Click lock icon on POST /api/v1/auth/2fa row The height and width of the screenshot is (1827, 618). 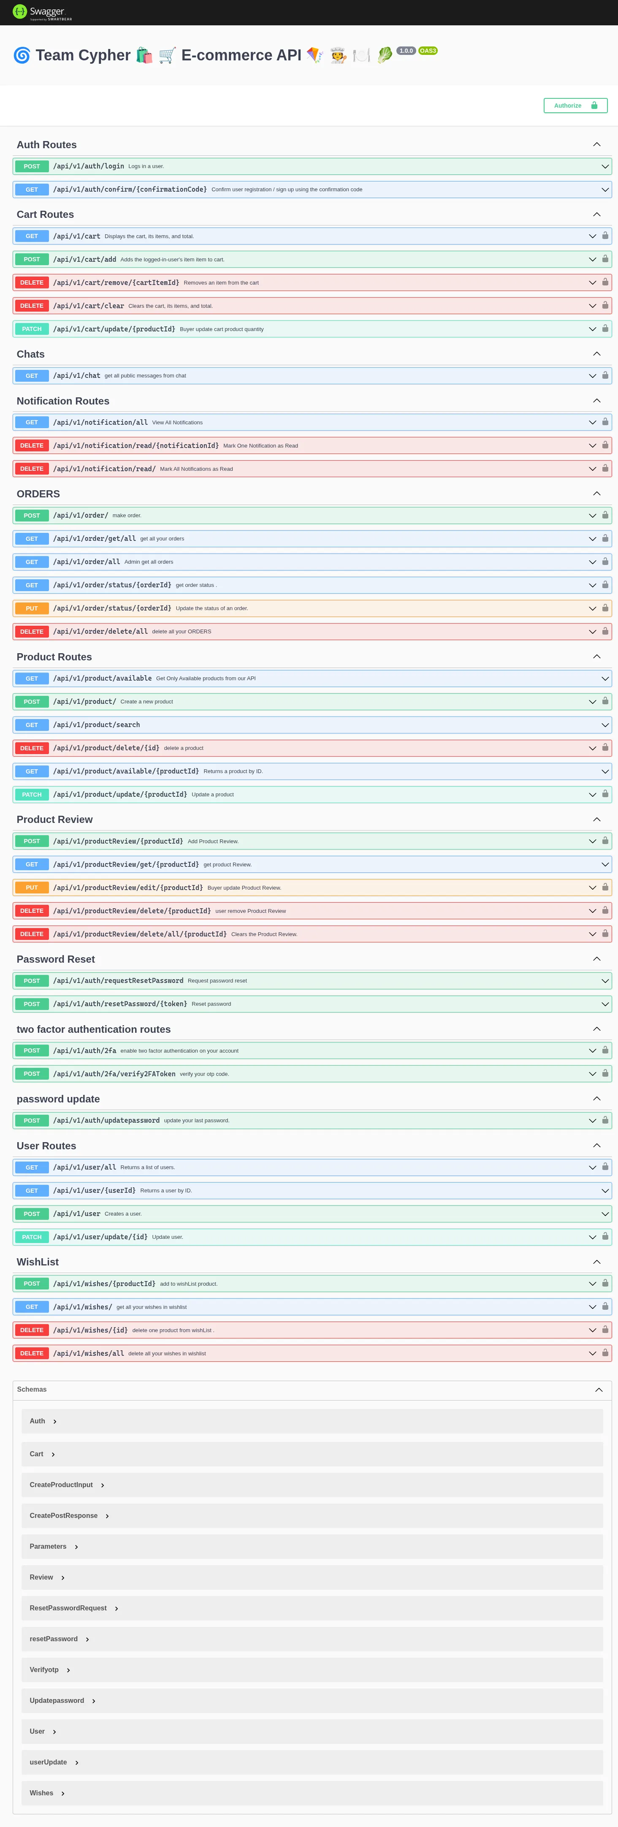tap(604, 1050)
